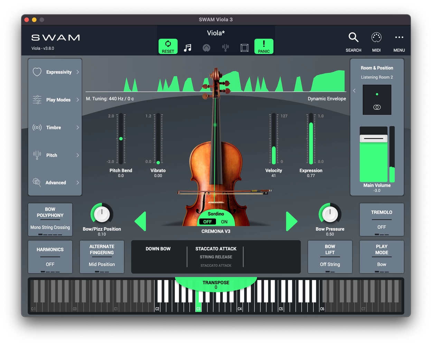Click the Expression slider

(311, 138)
